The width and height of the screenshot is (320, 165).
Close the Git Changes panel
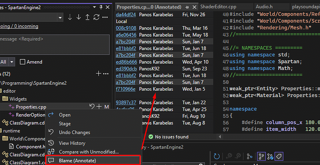point(108,7)
